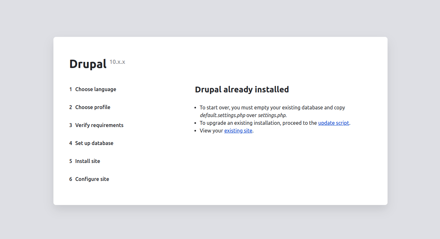
Task: Click the number 4 beside Set up database
Action: pos(70,143)
